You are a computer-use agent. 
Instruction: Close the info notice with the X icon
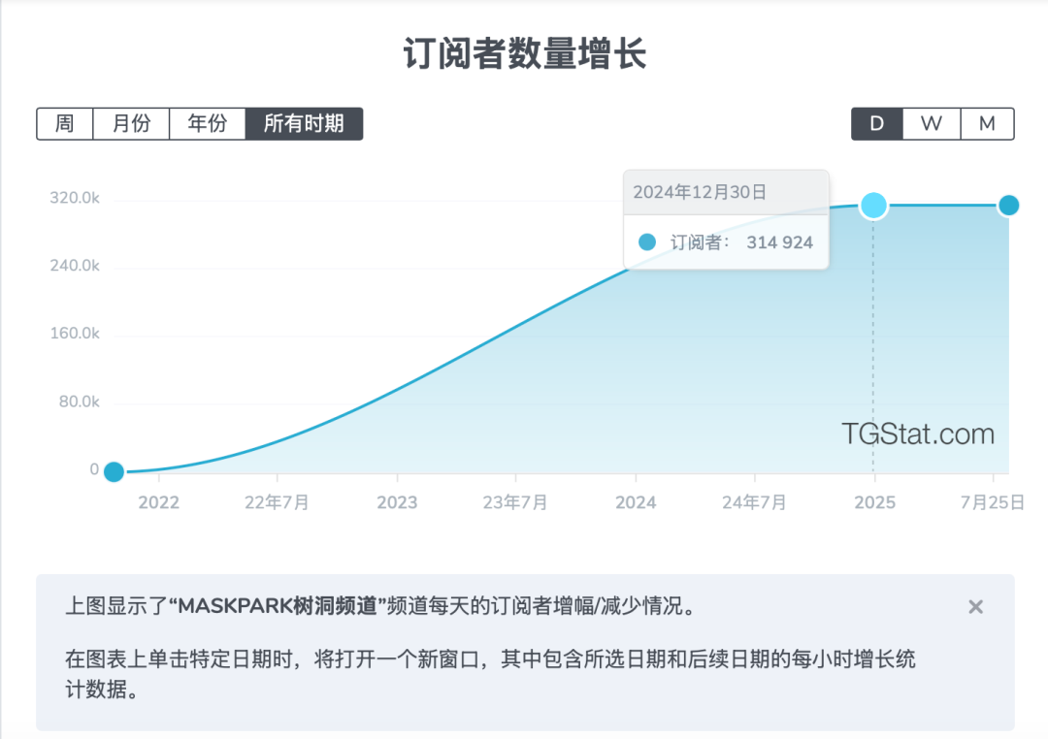click(976, 607)
